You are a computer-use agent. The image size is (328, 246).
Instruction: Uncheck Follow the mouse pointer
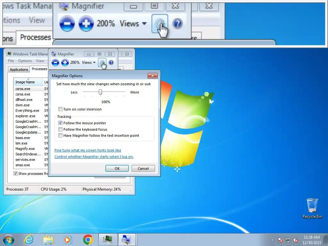[x=60, y=123]
